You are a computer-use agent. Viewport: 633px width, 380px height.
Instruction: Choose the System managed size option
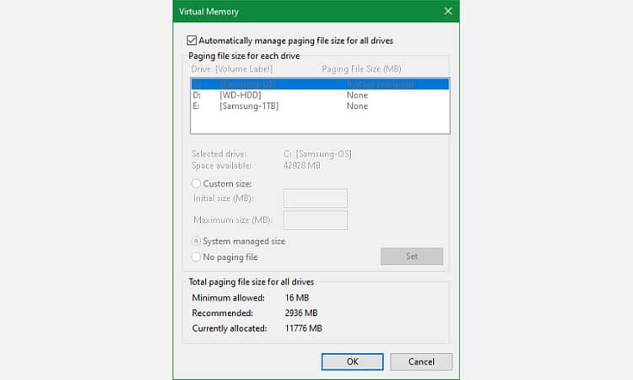(x=197, y=241)
